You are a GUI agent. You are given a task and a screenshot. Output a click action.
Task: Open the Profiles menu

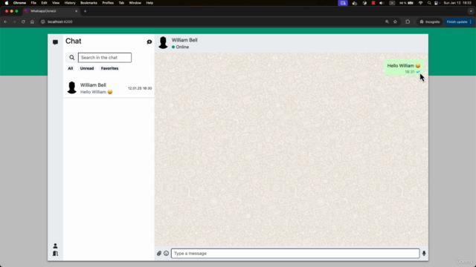coord(108,3)
